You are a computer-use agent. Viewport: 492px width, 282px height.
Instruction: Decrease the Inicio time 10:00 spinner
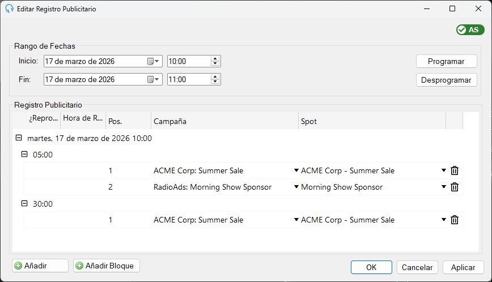tap(215, 63)
